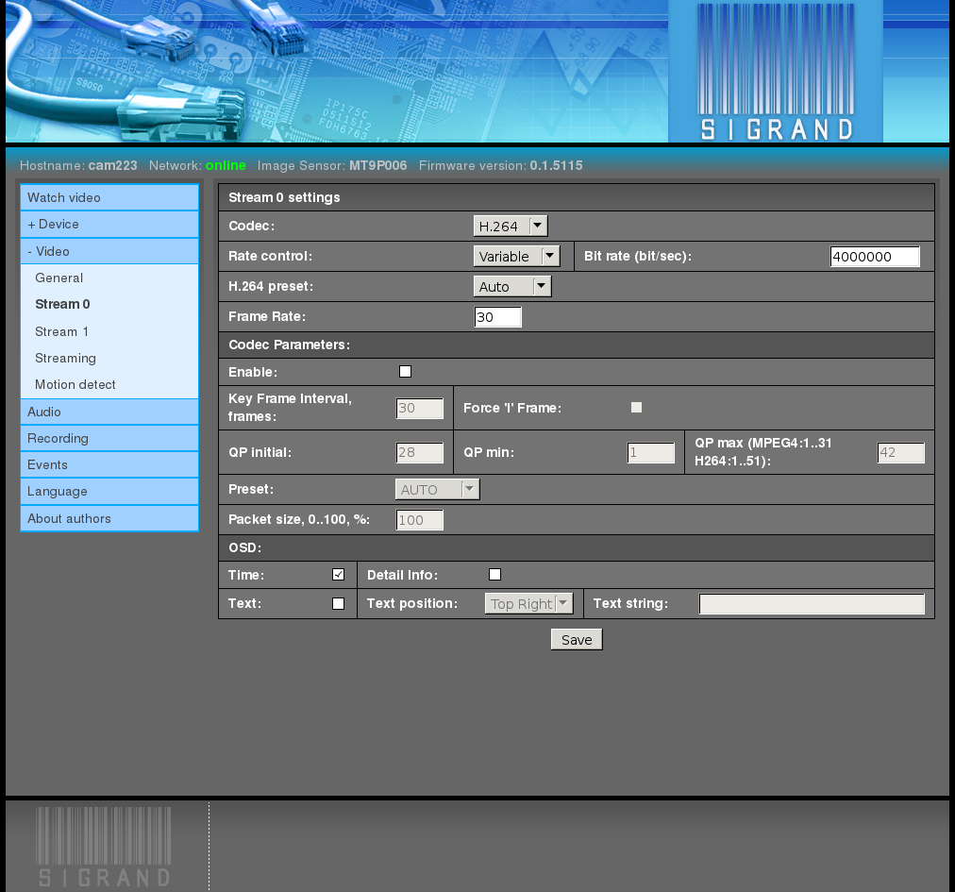Open the Watch video page
Viewport: 955px width, 892px height.
click(x=109, y=197)
